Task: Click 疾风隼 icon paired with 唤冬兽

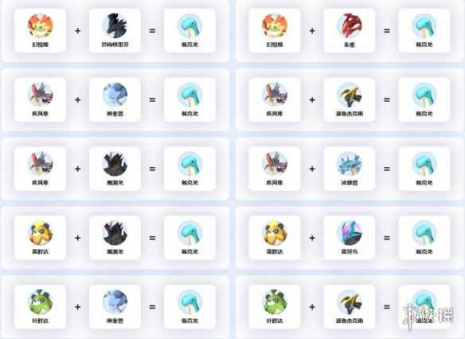Action: 41,95
